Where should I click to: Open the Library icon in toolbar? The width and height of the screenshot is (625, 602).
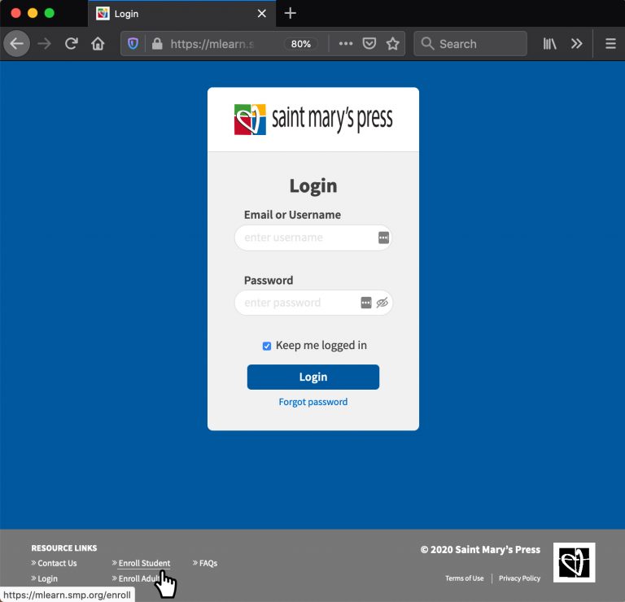pyautogui.click(x=550, y=44)
